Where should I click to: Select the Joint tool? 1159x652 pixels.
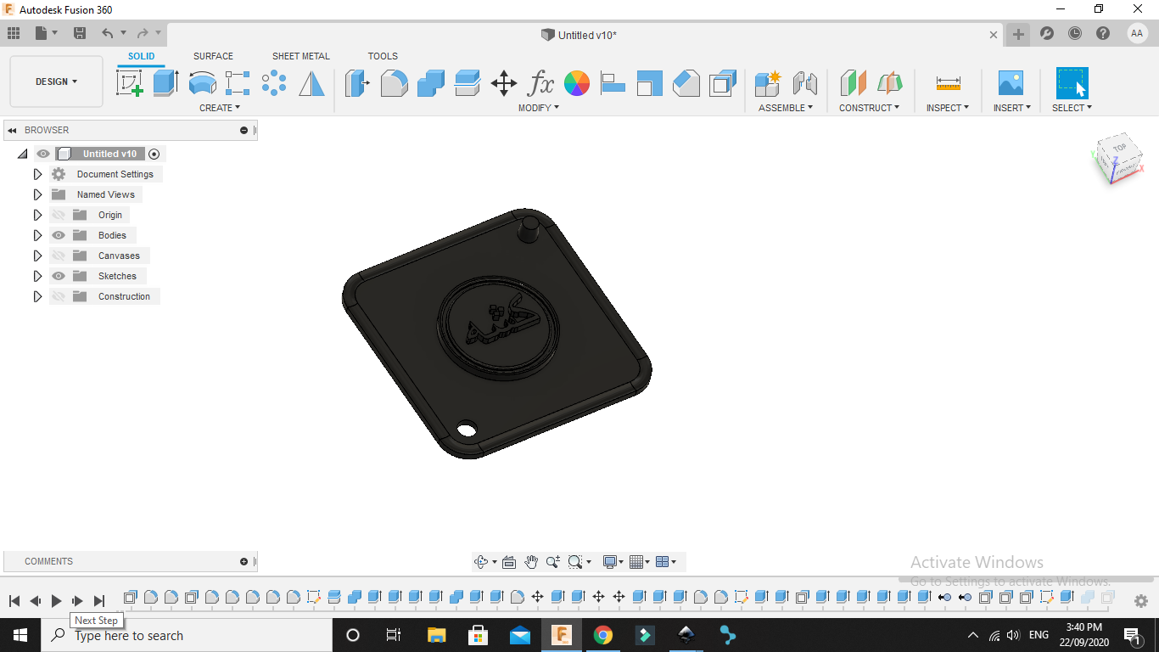point(804,83)
